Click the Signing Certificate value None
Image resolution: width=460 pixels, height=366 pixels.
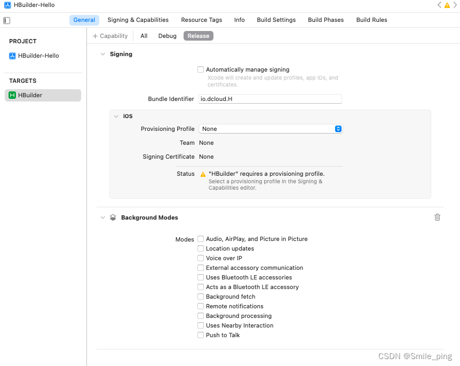coord(206,157)
